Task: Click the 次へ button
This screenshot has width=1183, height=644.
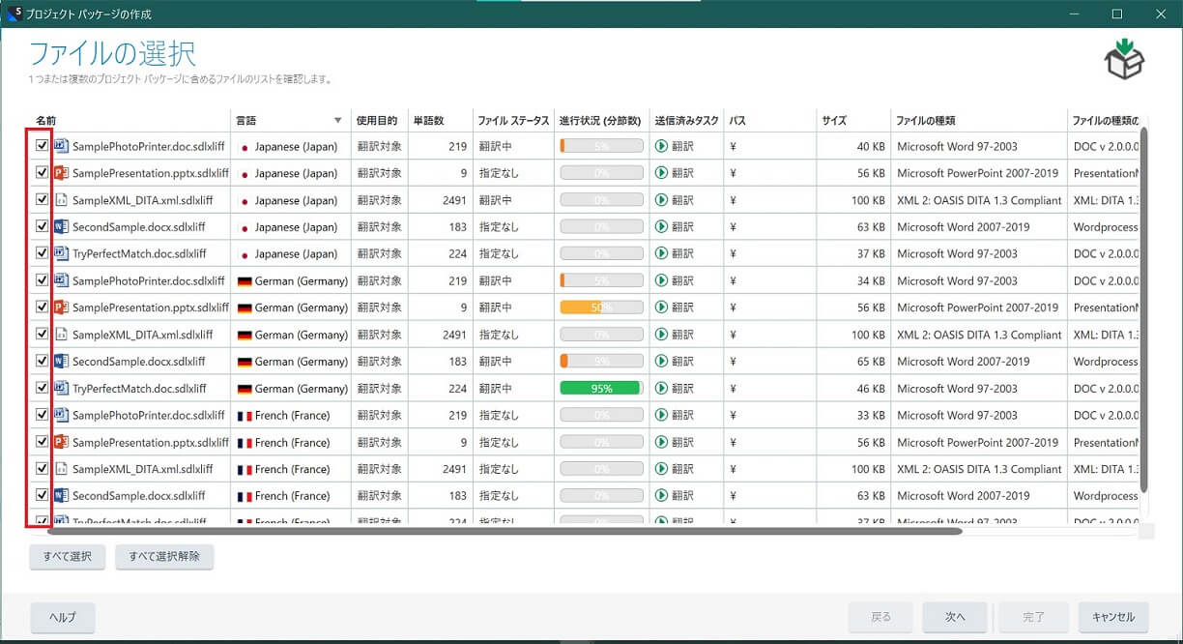Action: [x=954, y=617]
